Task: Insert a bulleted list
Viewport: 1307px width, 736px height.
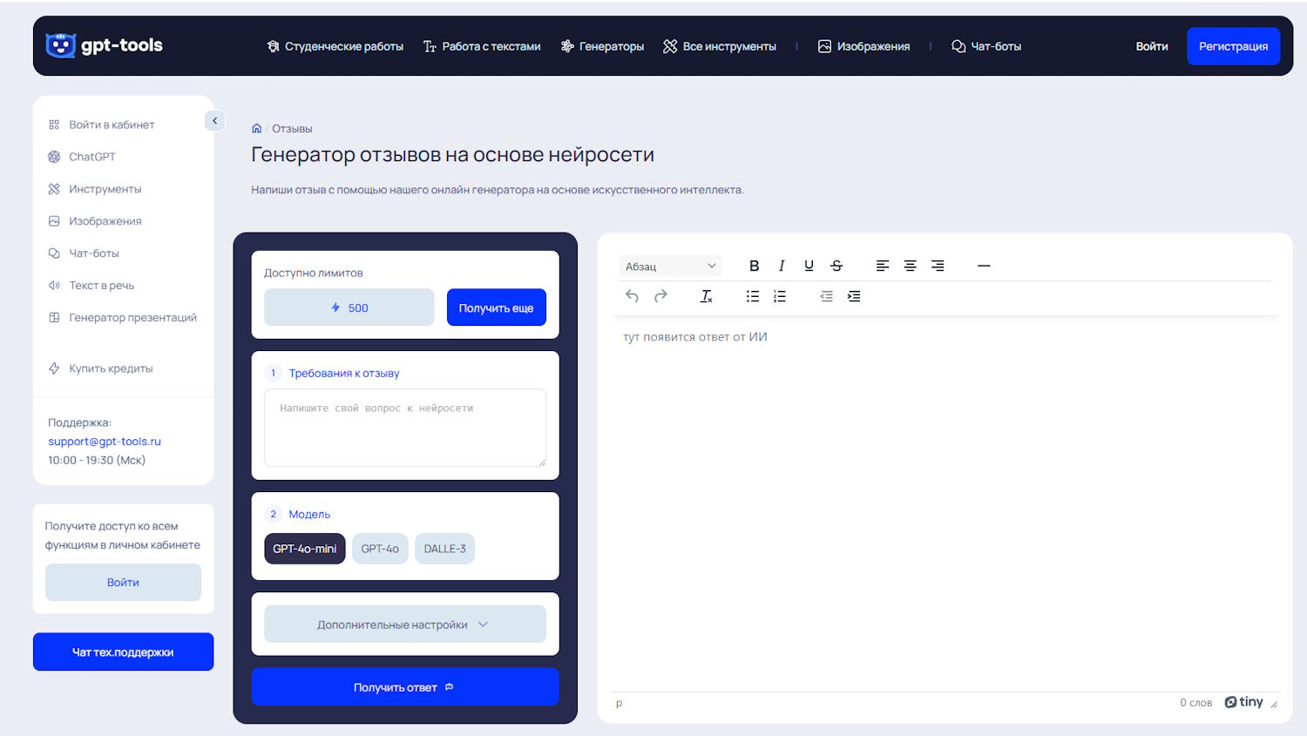Action: (x=753, y=296)
